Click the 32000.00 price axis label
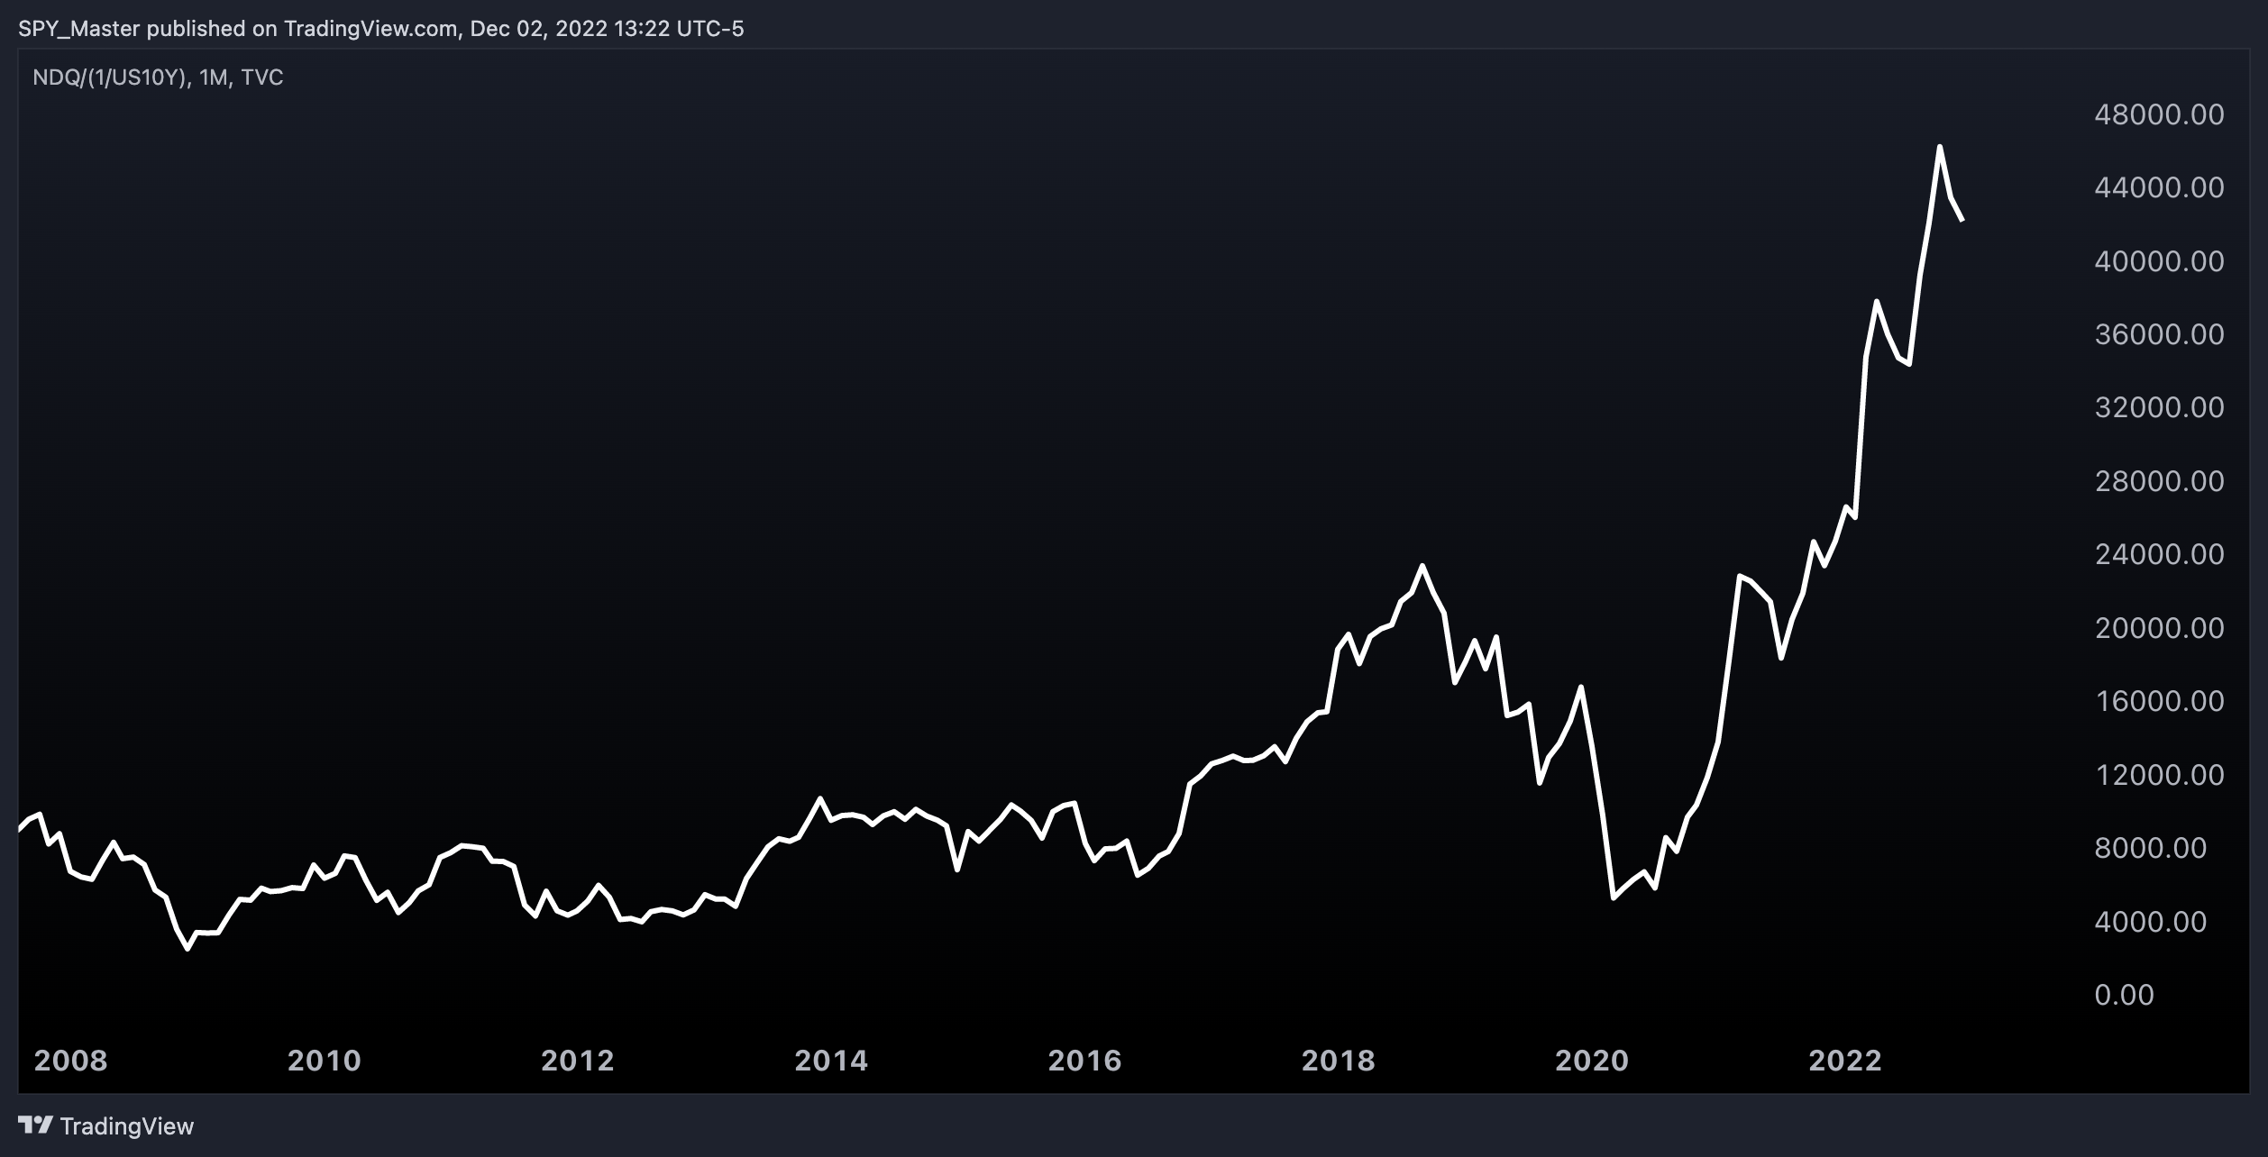Image resolution: width=2268 pixels, height=1157 pixels. [2159, 407]
